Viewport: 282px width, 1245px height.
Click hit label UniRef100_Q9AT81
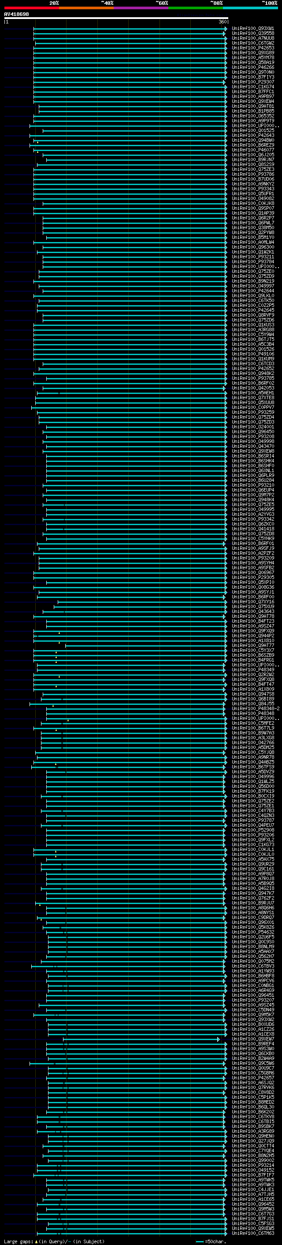coord(253,106)
